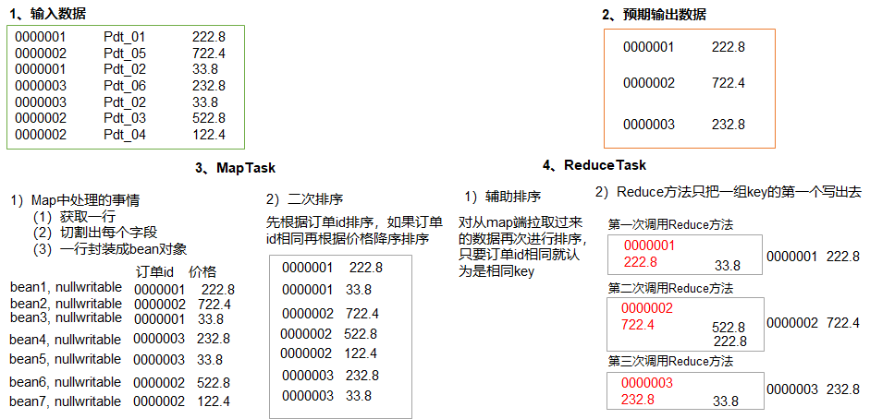Select the bean1, nullwritable label
The image size is (870, 419).
click(x=66, y=288)
